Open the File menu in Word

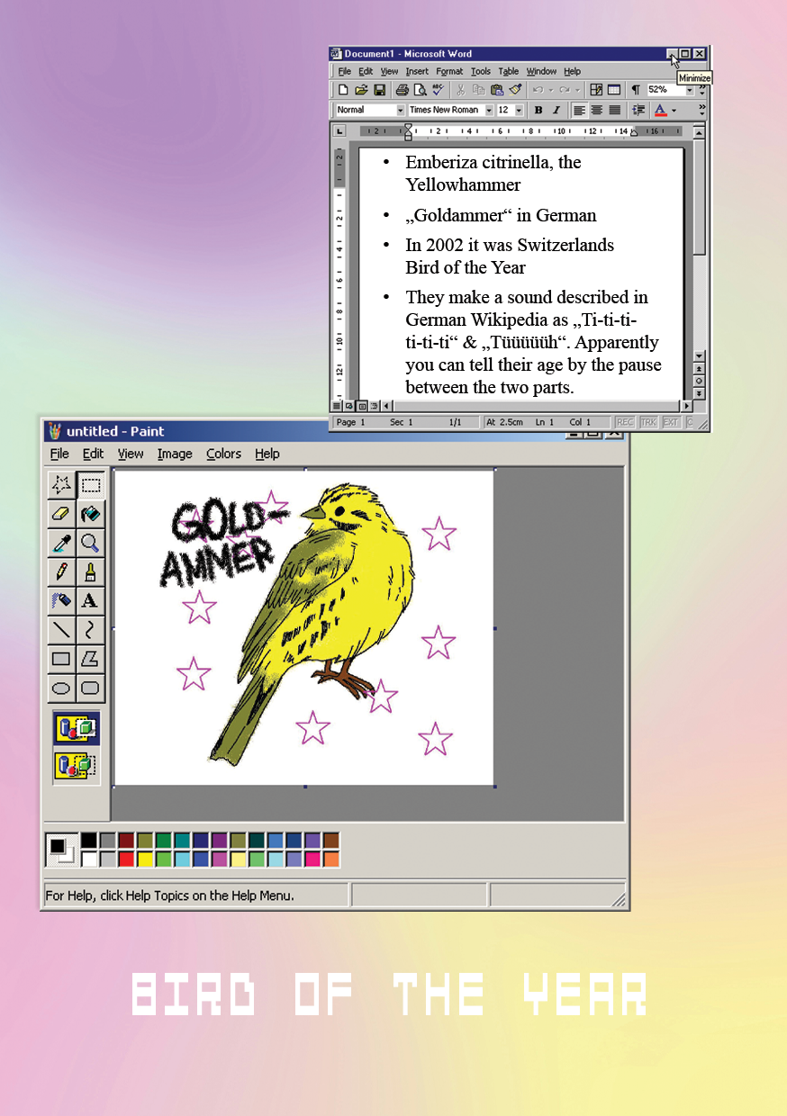(344, 71)
